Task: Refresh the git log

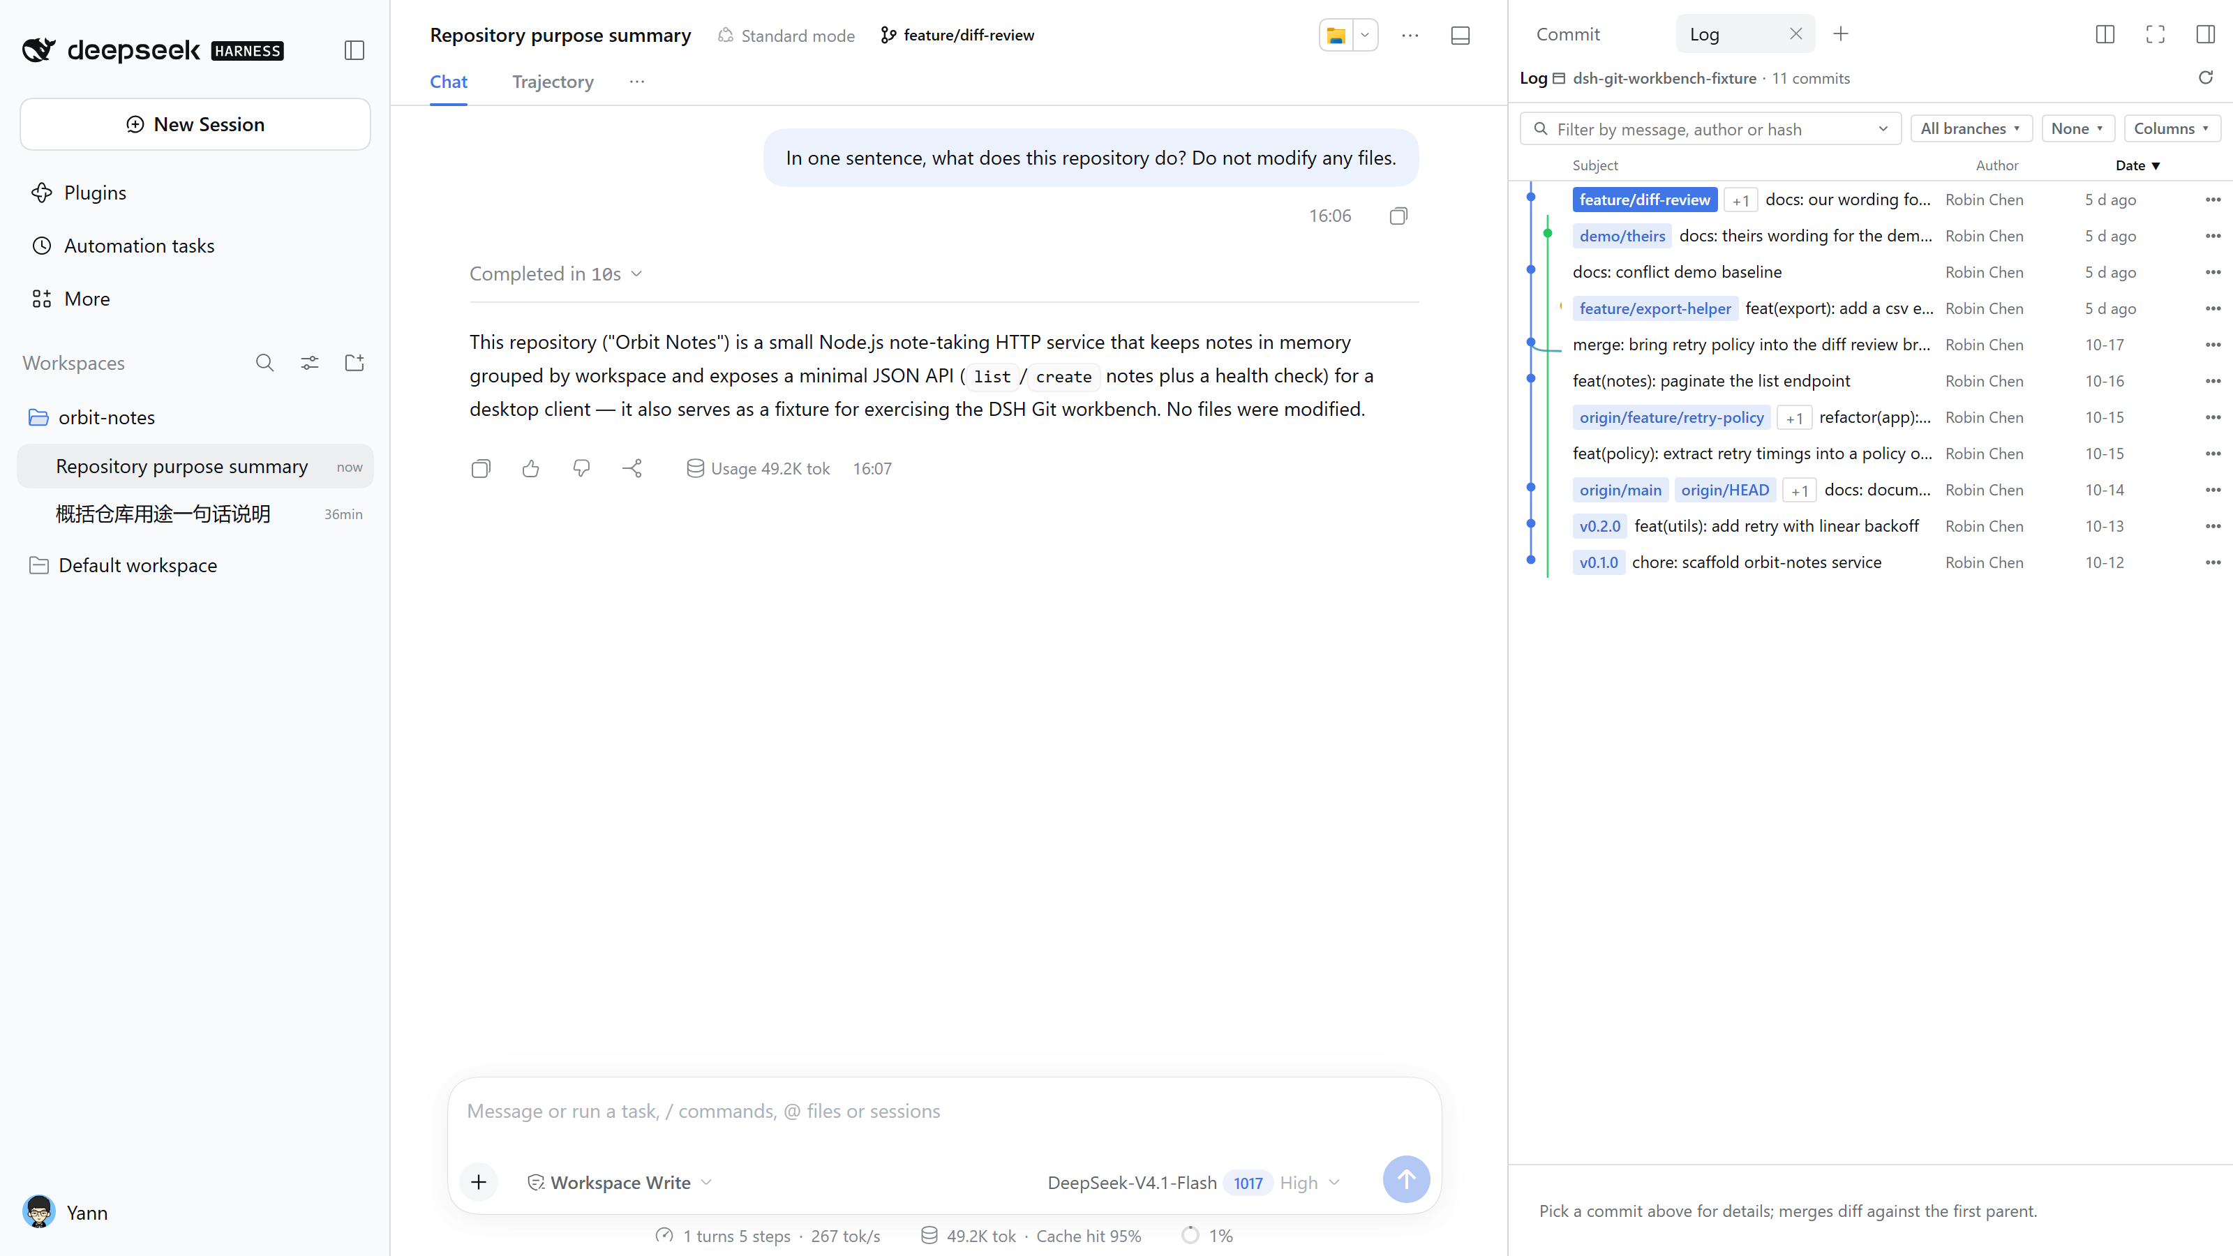Action: tap(2206, 78)
